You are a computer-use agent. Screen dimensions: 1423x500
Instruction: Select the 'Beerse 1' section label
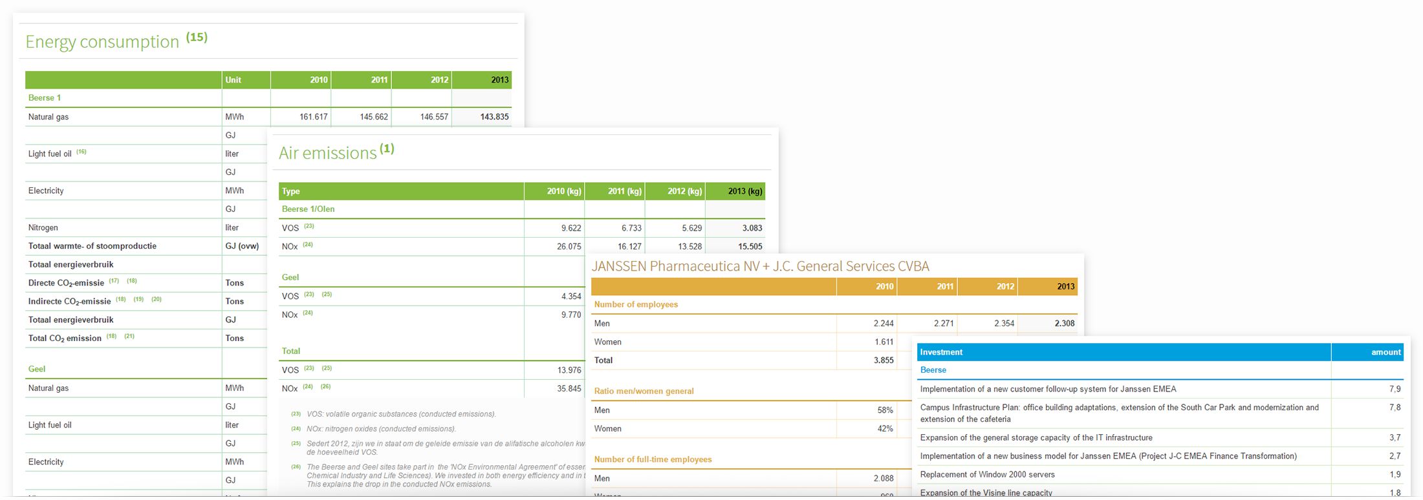pos(45,98)
